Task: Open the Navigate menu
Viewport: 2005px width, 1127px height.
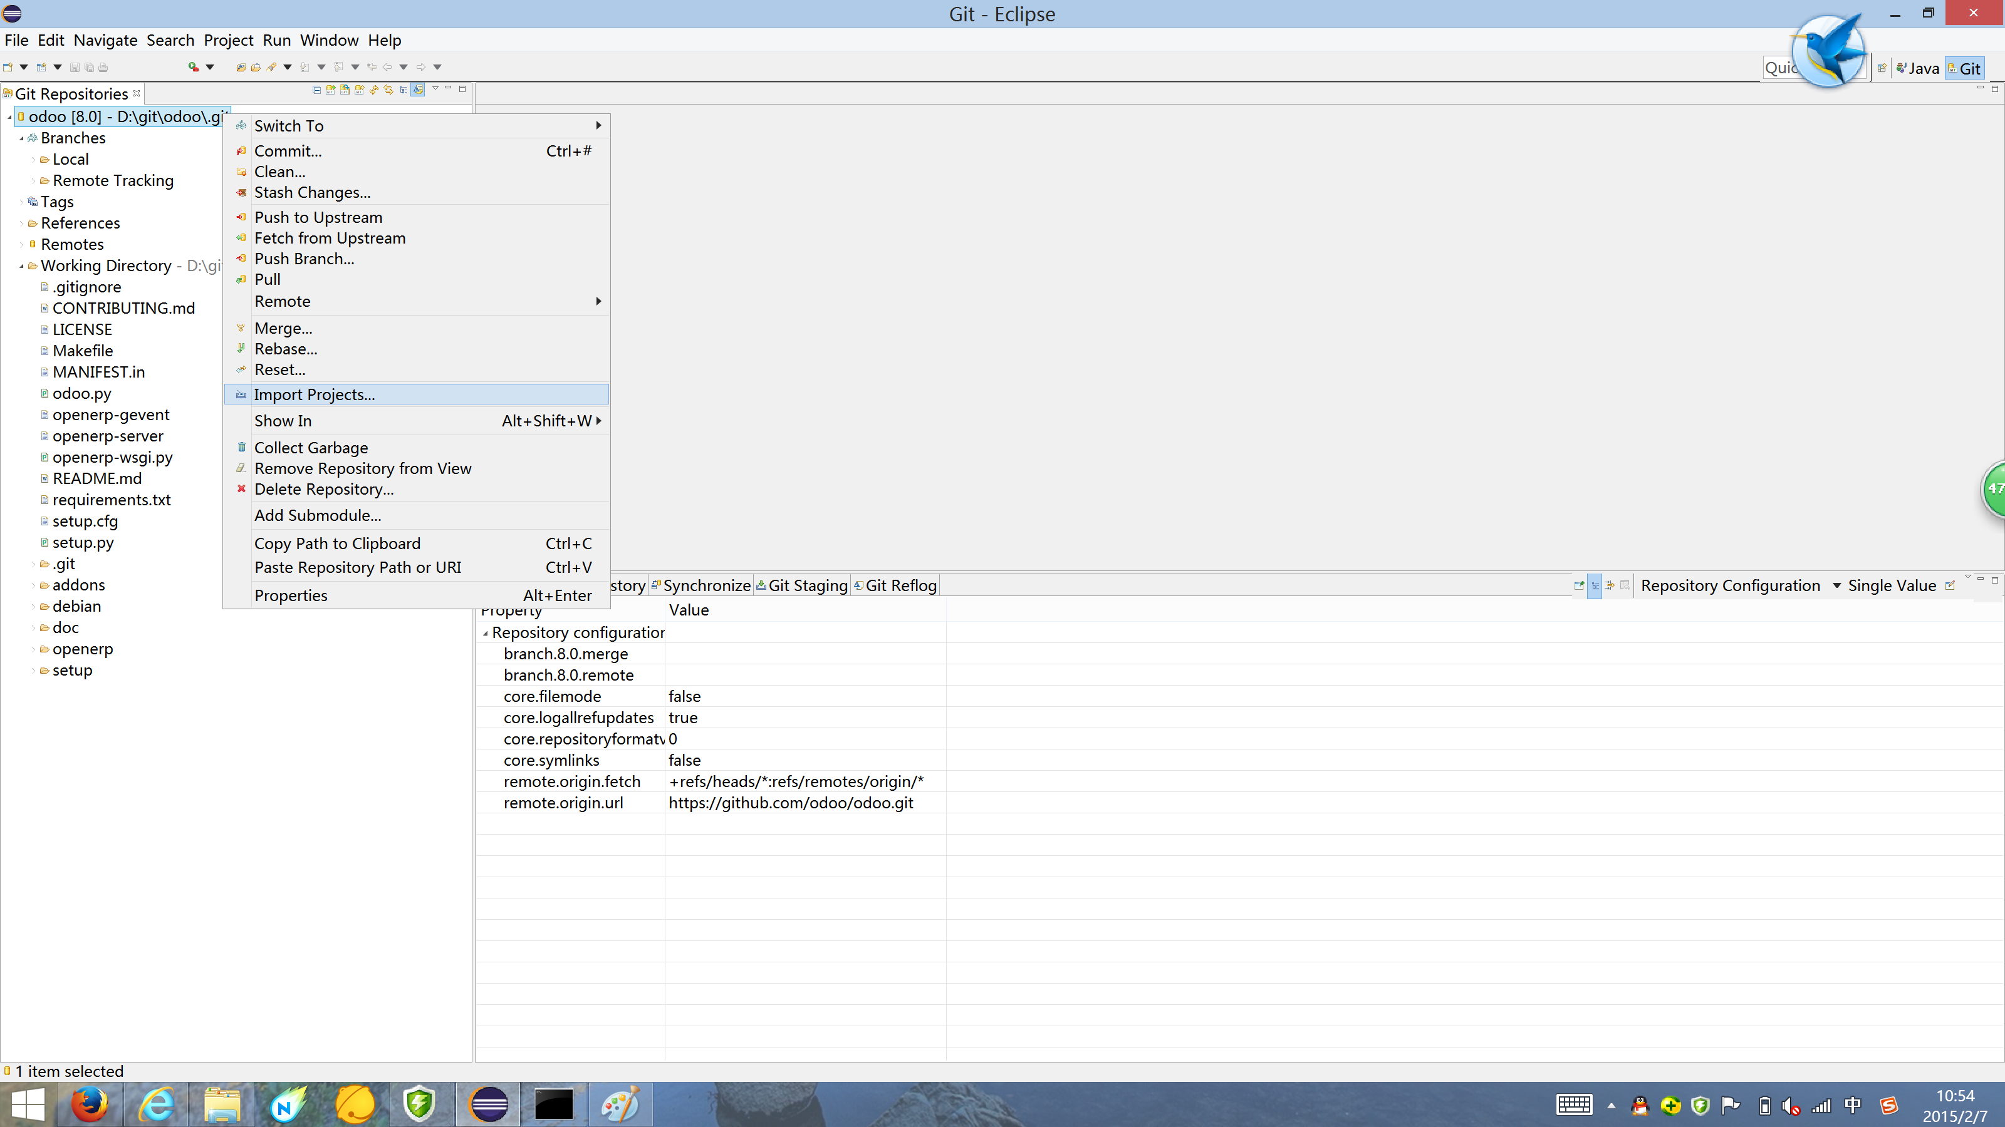Action: pyautogui.click(x=105, y=41)
